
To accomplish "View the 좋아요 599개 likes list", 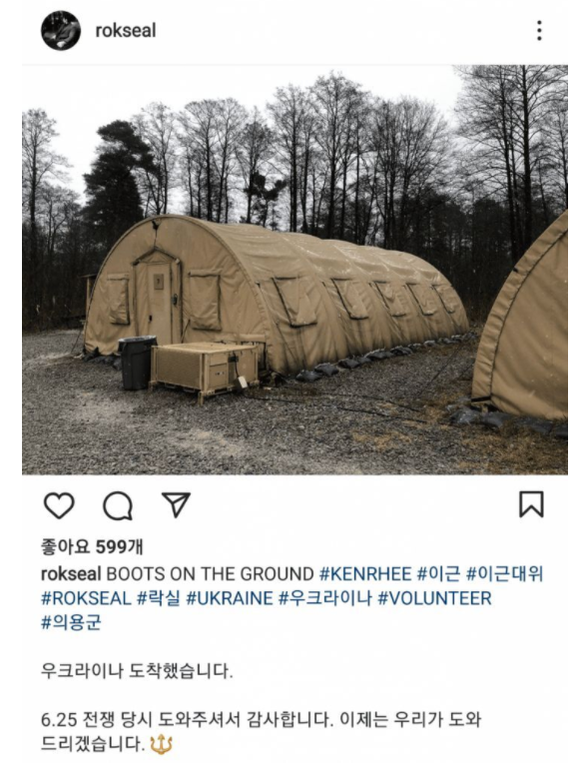I will point(92,546).
